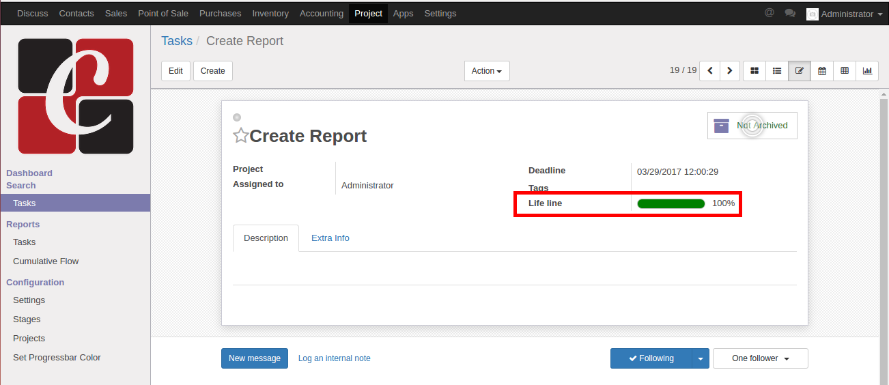
Task: Toggle the Not Archived status button
Action: [752, 126]
